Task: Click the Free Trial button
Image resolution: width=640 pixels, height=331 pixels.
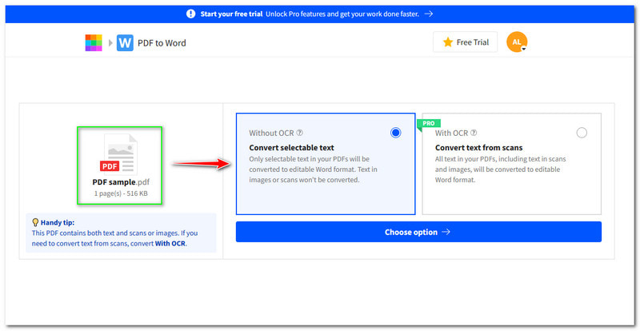Action: [466, 42]
